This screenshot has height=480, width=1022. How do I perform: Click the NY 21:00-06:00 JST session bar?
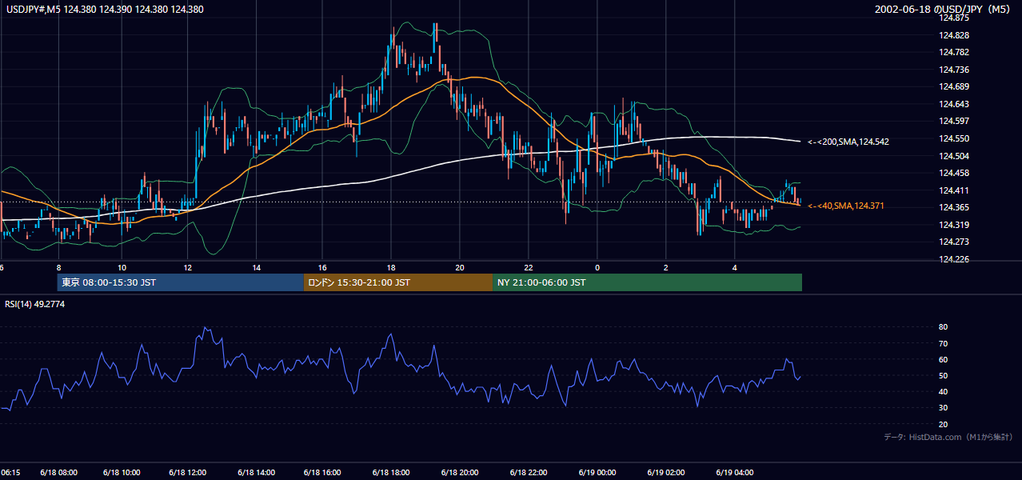tap(647, 282)
